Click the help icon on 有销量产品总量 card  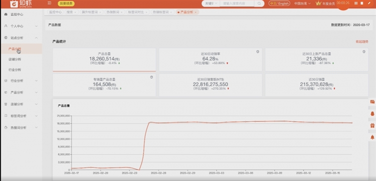[x=151, y=77]
